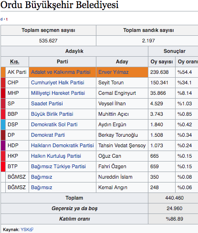Open Halkların Demokratik Partisi link
Viewport: 198px width, 233px height.
click(63, 145)
